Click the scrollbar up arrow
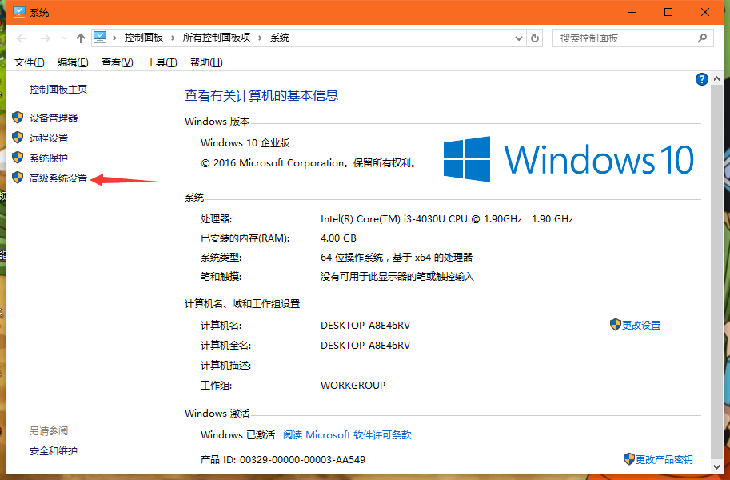 click(717, 78)
